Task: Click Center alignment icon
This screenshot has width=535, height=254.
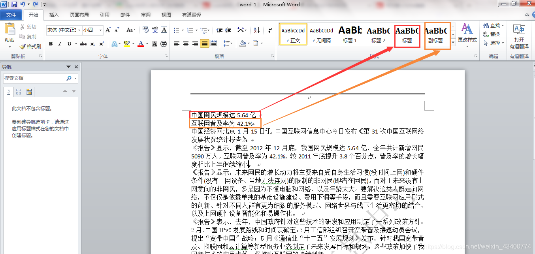Action: 186,43
